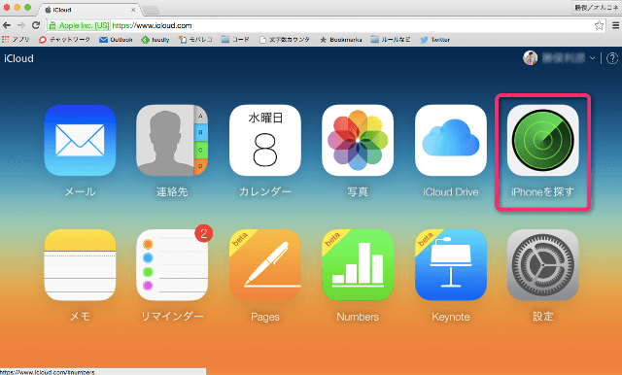Click the 写真 label text

pos(358,191)
